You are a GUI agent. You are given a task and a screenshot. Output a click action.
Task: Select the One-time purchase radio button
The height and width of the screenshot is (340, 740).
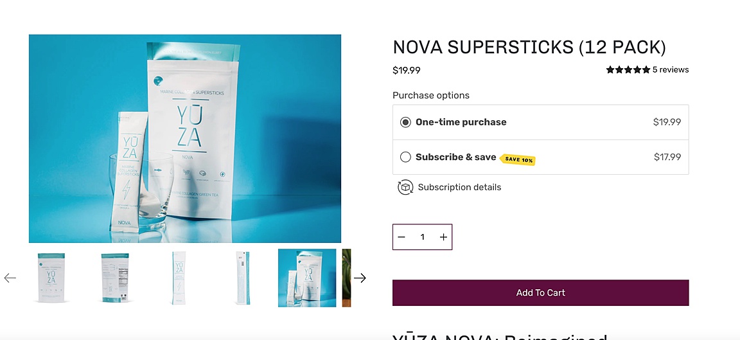click(x=405, y=122)
